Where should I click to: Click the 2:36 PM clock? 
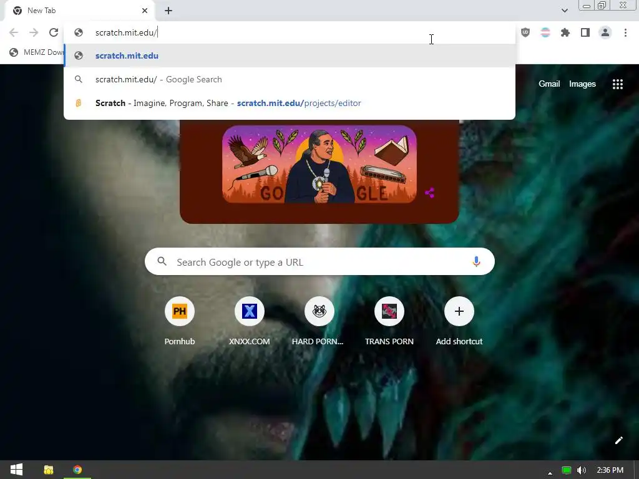(x=610, y=470)
